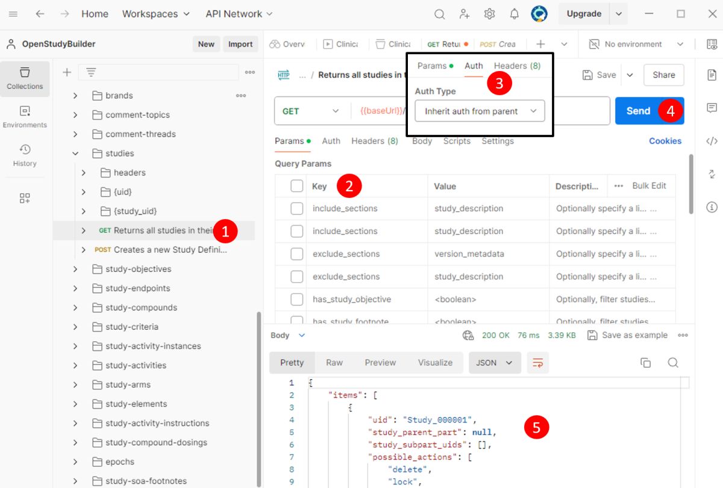
Task: Toggle select-all checkbox in Key header
Action: (296, 186)
